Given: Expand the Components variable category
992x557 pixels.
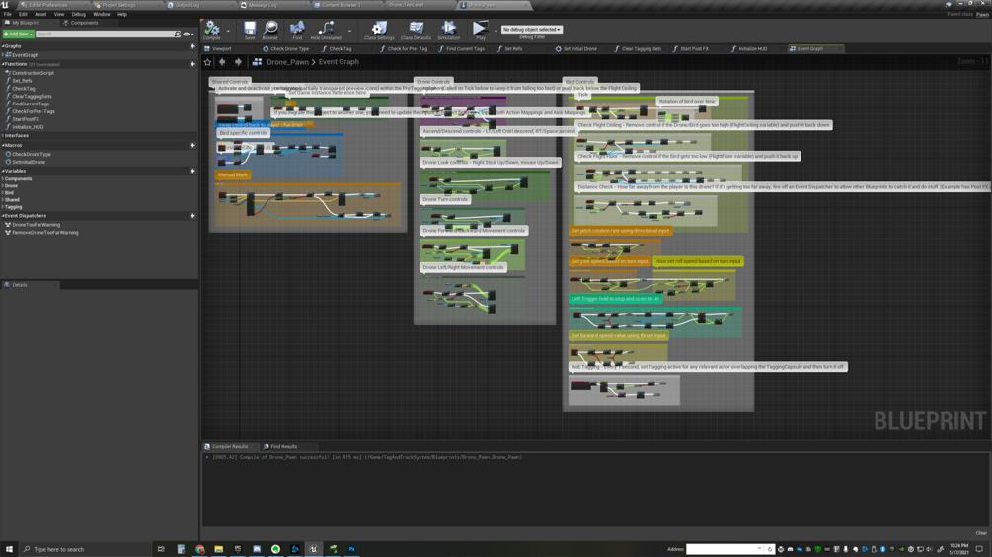Looking at the screenshot, I should point(3,178).
